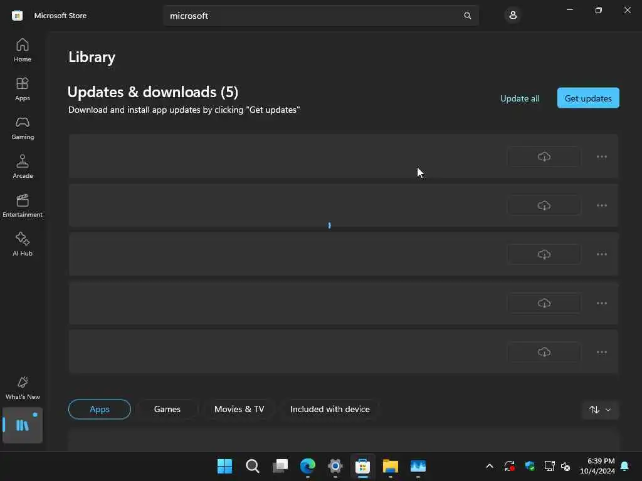Select the Apps filter tab

click(x=100, y=409)
